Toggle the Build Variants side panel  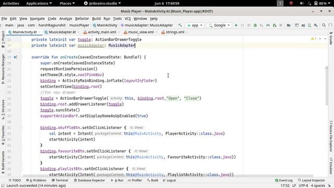pos(3,162)
